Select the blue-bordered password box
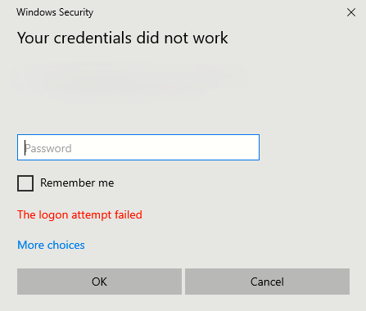 tap(138, 147)
